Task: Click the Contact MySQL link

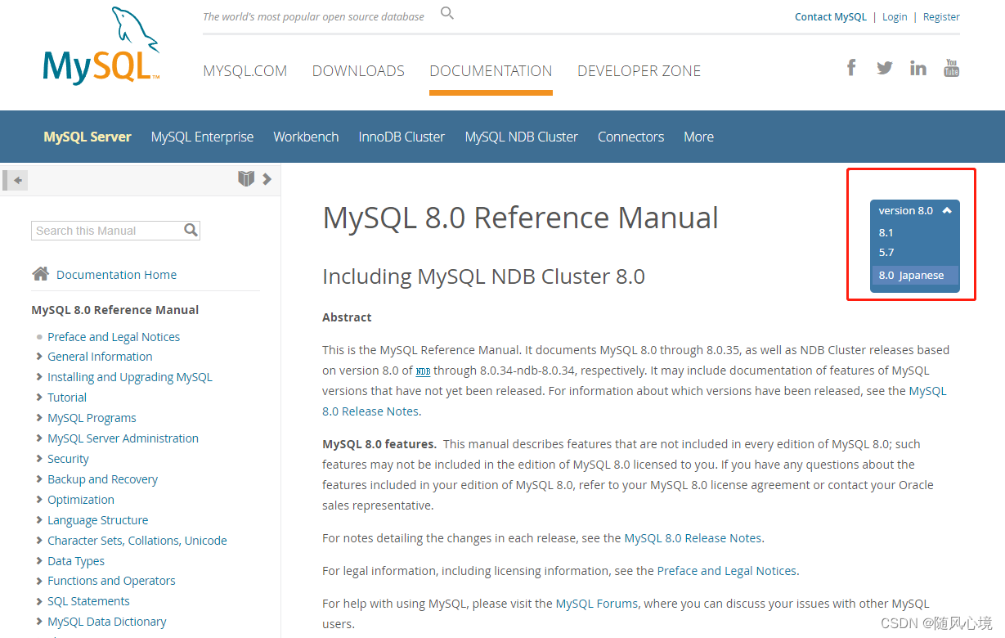Action: click(831, 16)
